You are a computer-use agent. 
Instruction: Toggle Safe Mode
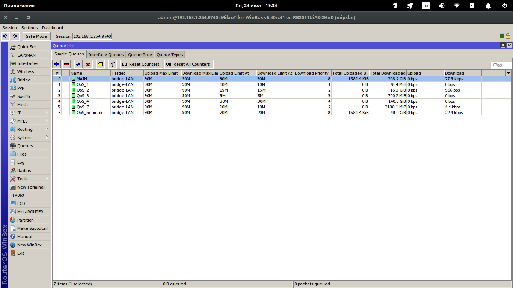click(x=36, y=36)
